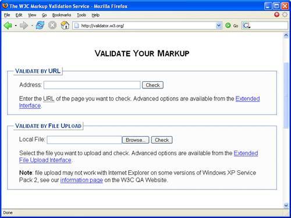This screenshot has height=218, width=291.
Task: Click the Validate by File Upload legend
Action: click(48, 126)
